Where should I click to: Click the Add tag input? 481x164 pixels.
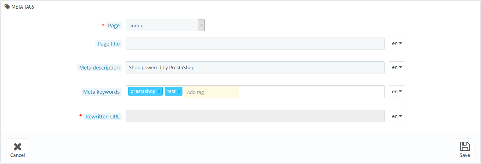pos(212,92)
